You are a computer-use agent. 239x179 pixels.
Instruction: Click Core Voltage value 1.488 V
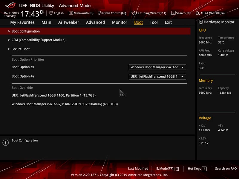pos(223,55)
